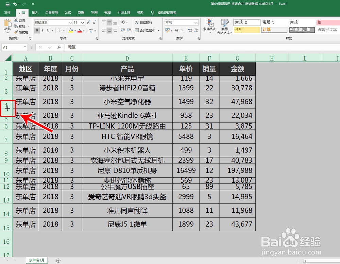Toggle bold formatting
This screenshot has height=264, width=340.
pos(37,30)
